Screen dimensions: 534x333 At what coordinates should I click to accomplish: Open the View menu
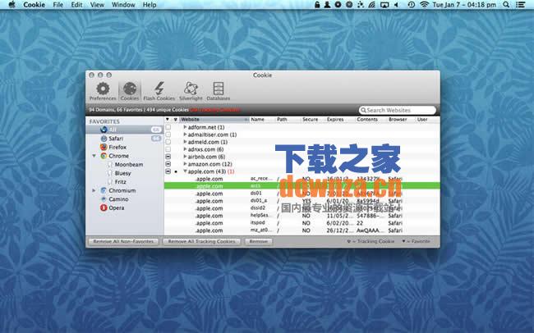coord(97,4)
